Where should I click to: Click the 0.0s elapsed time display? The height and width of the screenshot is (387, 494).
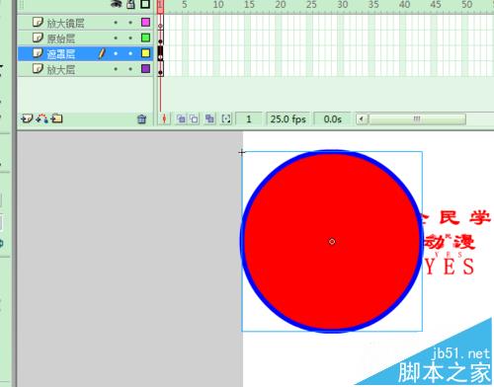pos(333,118)
